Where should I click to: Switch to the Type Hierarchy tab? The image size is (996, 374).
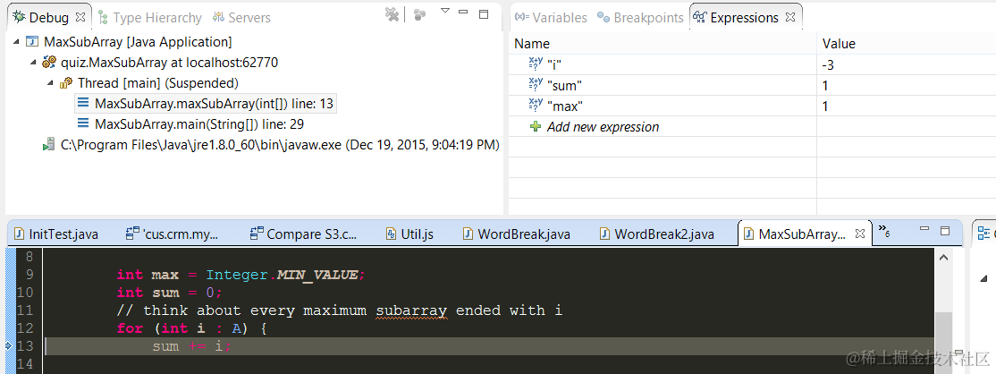(156, 18)
